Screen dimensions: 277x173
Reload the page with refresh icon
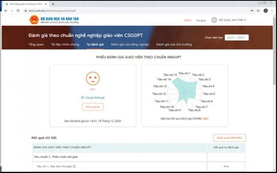point(18,11)
